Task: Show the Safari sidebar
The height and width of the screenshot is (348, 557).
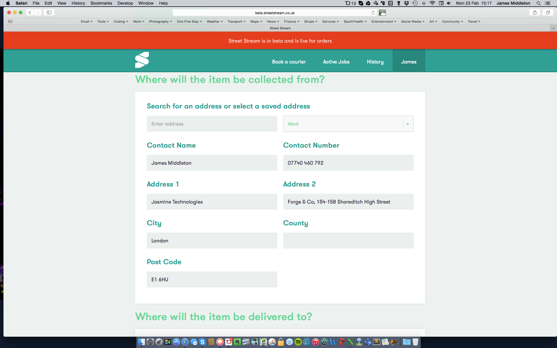Action: coord(49,12)
